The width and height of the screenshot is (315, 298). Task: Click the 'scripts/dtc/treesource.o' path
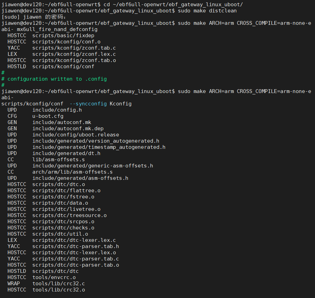[70, 215]
